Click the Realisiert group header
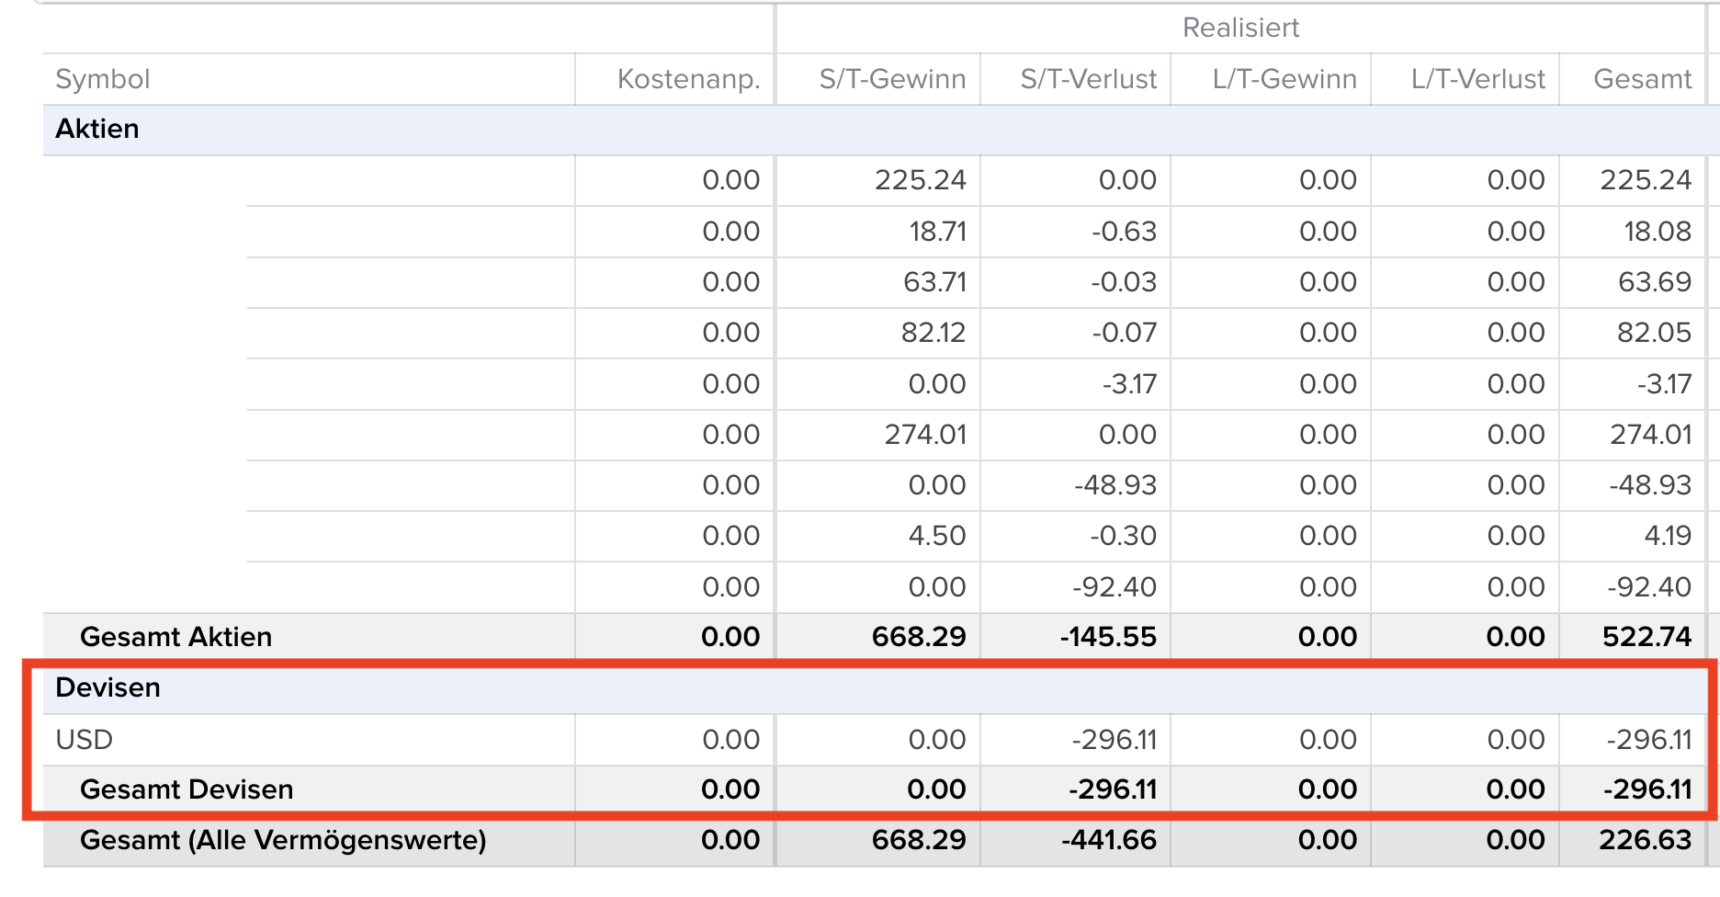This screenshot has height=897, width=1720. pyautogui.click(x=1240, y=28)
